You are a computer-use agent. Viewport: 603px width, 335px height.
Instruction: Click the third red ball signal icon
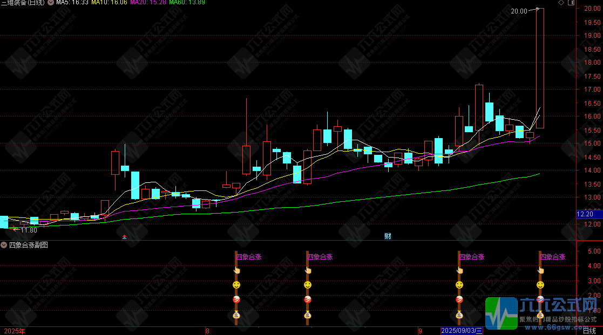point(459,299)
